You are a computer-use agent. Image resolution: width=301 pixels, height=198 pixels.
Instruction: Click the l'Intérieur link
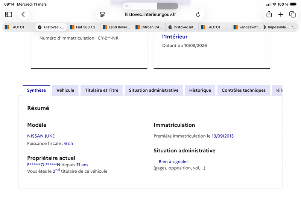pos(175,37)
